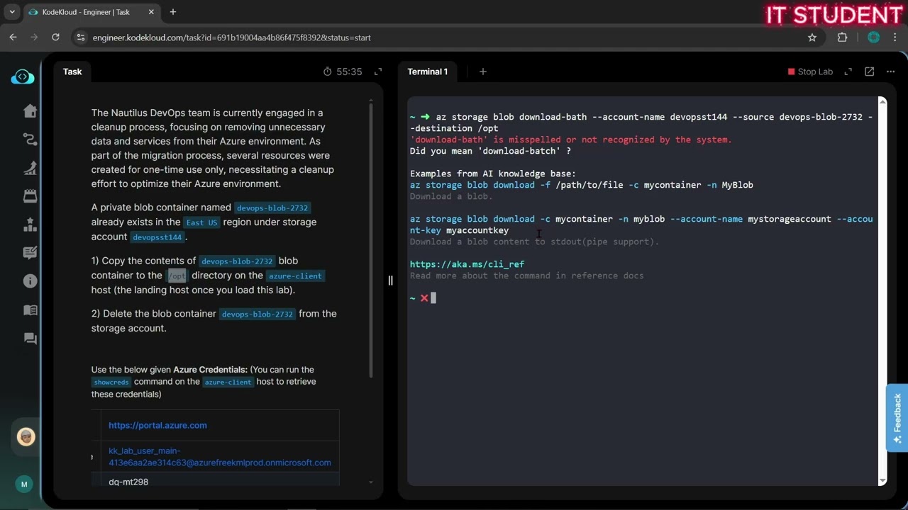Go back in browser
Viewport: 908px width, 510px height.
coord(13,38)
